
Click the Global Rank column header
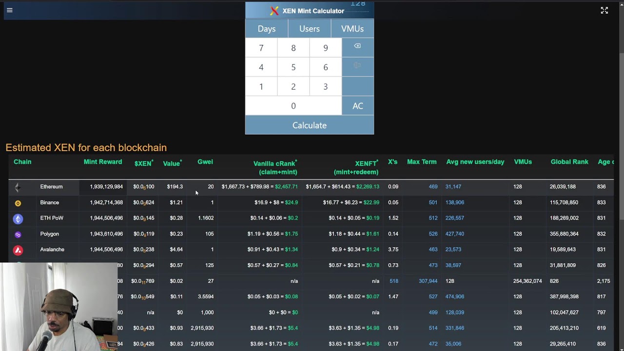coord(569,162)
